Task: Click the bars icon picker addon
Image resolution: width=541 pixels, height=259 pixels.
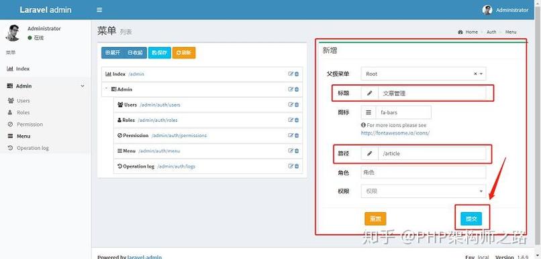Action: 368,112
